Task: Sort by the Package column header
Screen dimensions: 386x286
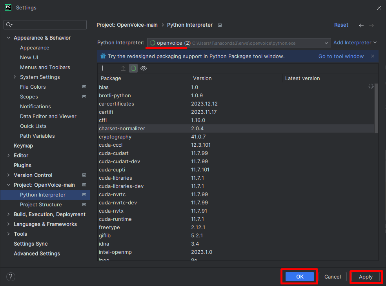Action: tap(144, 78)
